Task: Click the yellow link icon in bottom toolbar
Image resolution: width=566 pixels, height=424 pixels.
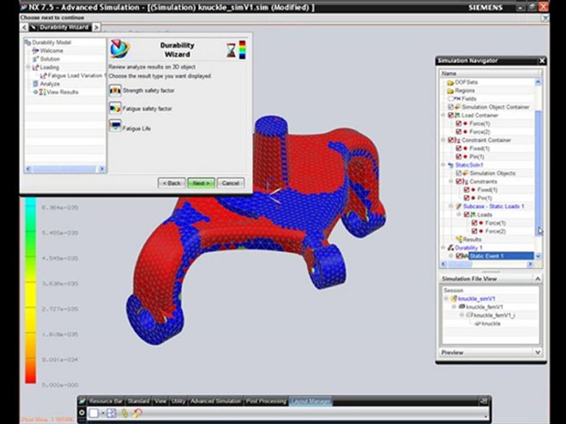Action: tap(124, 413)
